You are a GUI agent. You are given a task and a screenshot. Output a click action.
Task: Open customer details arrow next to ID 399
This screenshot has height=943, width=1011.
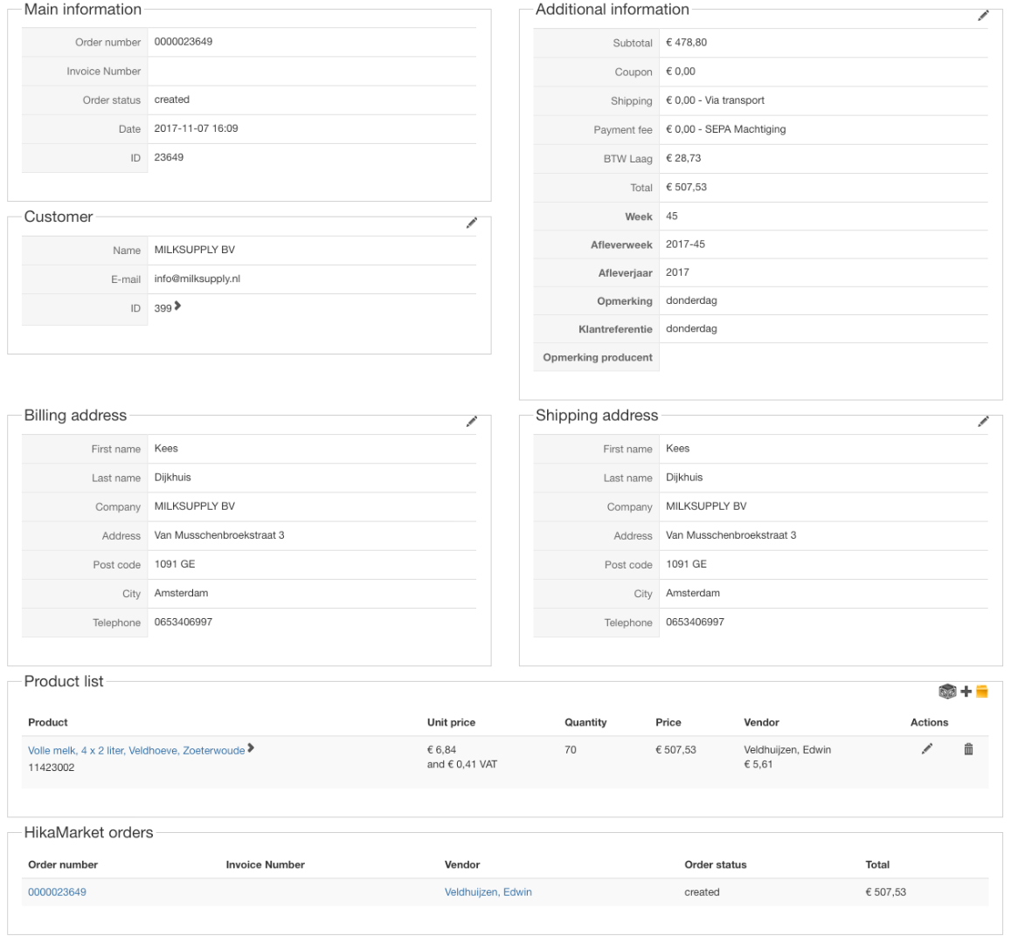[178, 306]
